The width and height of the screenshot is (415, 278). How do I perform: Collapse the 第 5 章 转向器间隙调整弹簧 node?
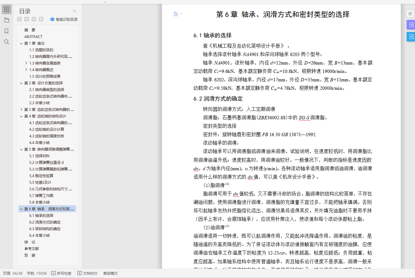click(x=21, y=149)
